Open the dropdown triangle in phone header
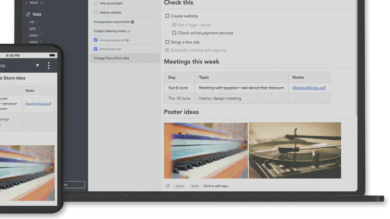The height and width of the screenshot is (219, 390). pos(37,65)
